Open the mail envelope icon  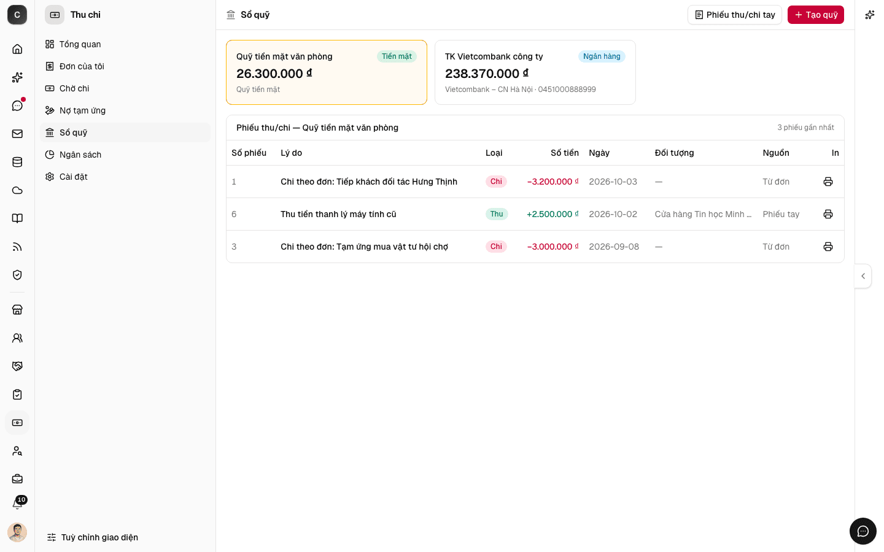pos(17,134)
